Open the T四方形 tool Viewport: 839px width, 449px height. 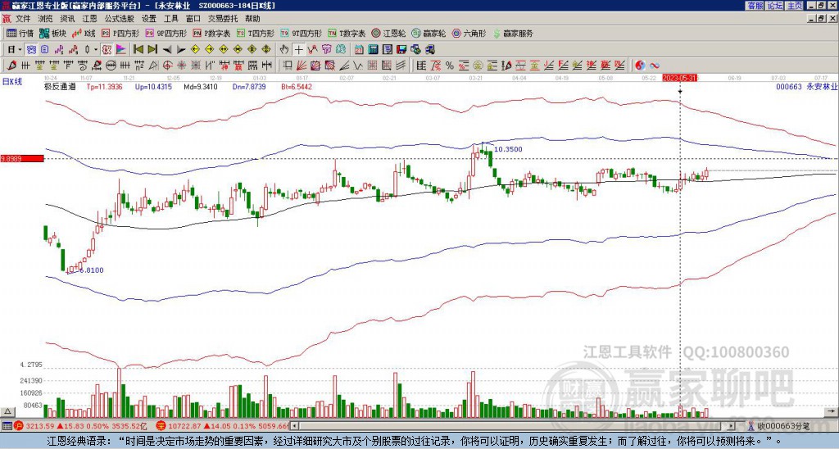256,33
